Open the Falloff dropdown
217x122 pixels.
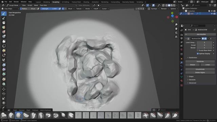pyautogui.click(x=97, y=9)
